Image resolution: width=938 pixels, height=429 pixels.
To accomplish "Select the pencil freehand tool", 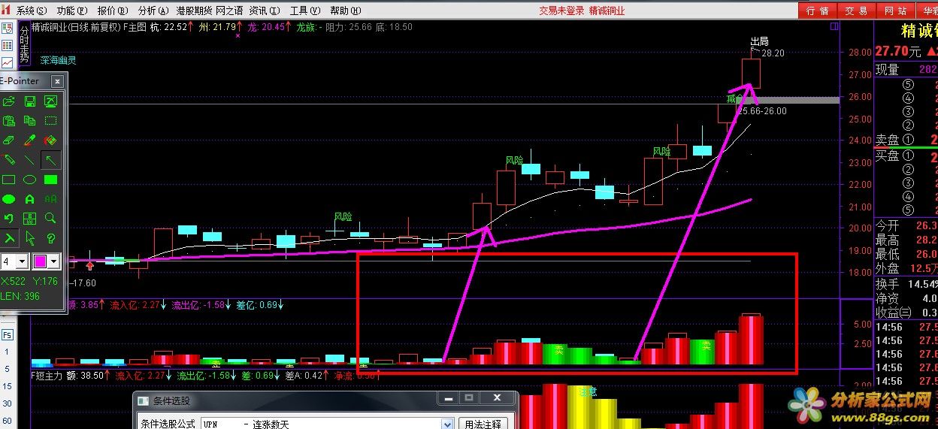I will (x=9, y=160).
